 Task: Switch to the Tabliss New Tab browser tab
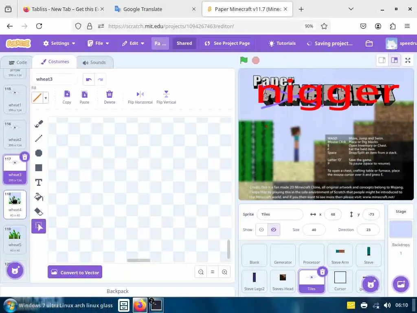tap(64, 9)
